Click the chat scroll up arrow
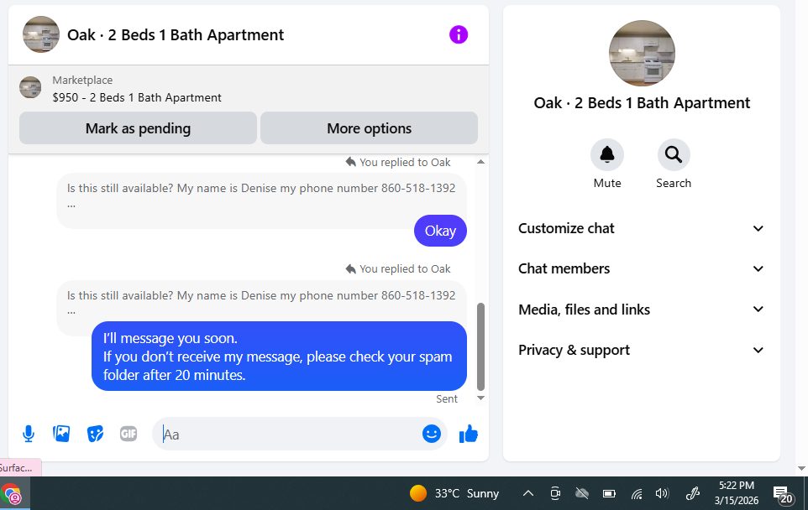This screenshot has height=510, width=808. coord(480,162)
